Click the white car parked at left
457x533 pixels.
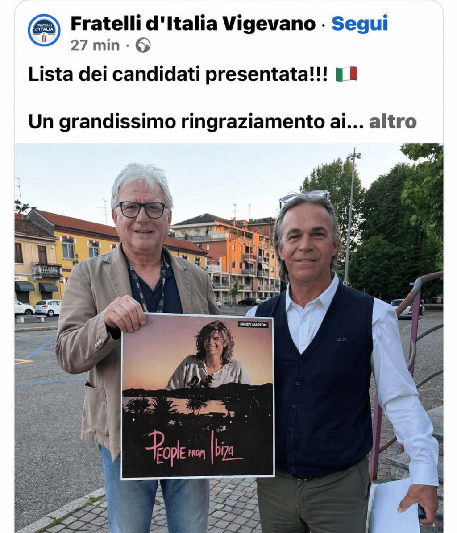[x=48, y=307]
